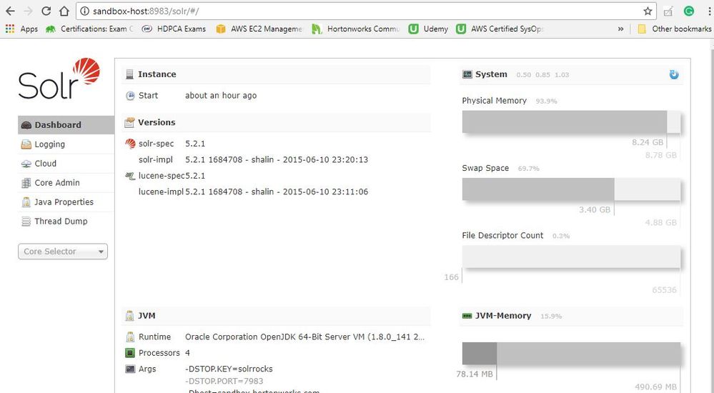
Task: Click the JVM Runtime value text
Action: pos(304,337)
